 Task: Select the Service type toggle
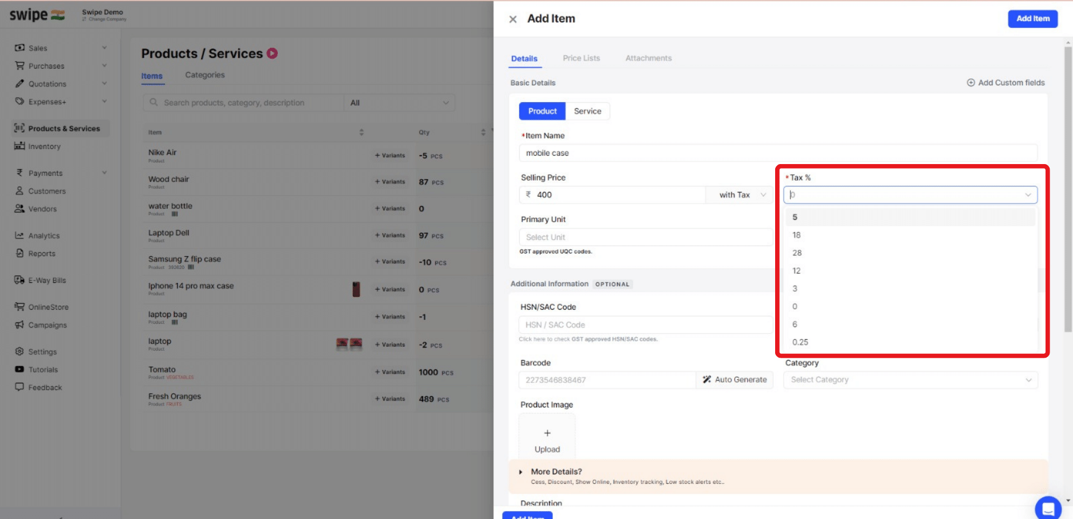pyautogui.click(x=587, y=111)
